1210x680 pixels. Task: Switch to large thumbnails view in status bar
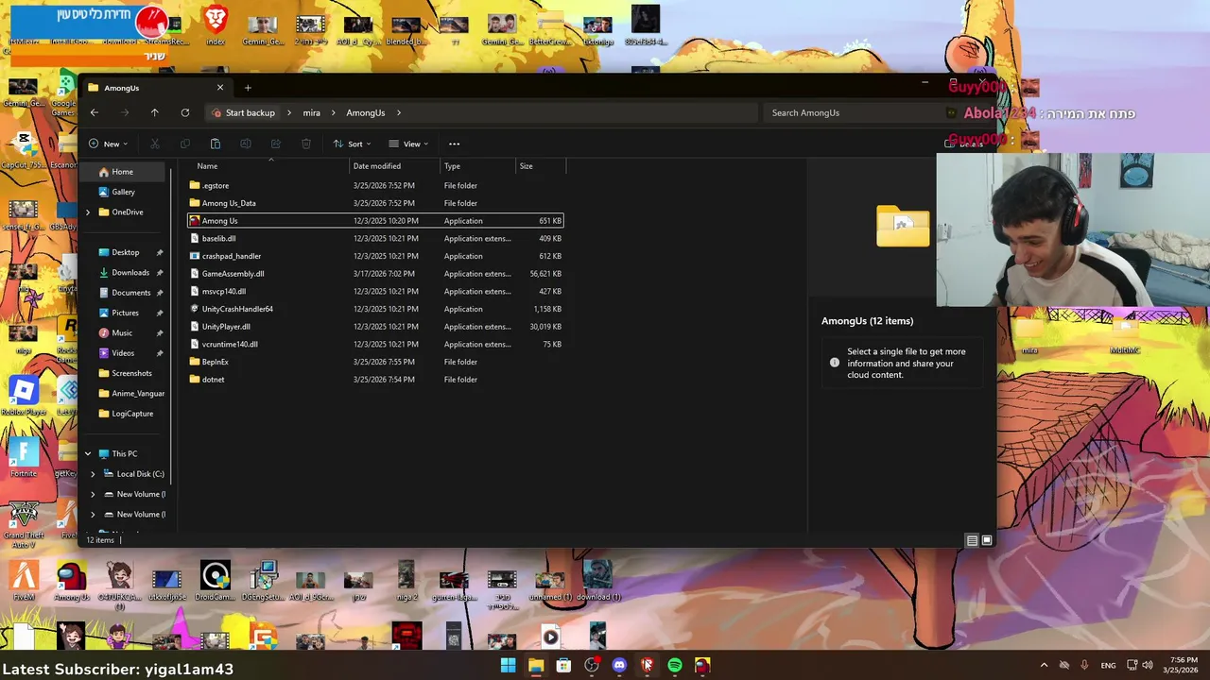coord(987,540)
